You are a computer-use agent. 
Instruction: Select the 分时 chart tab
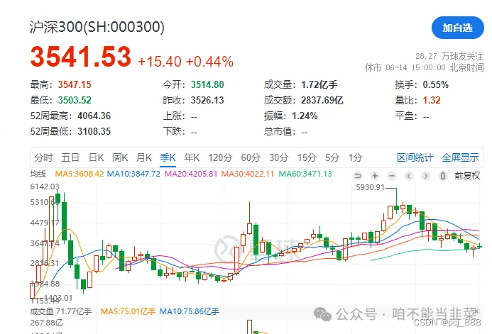tap(43, 157)
